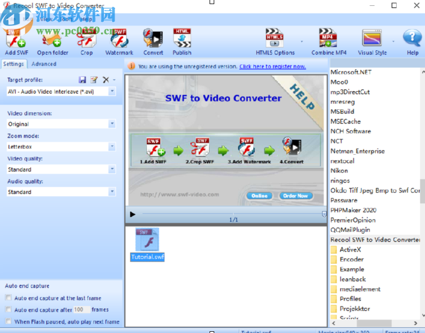Viewport: 425px width, 333px height.
Task: Switch to the Settings tab
Action: (x=14, y=64)
